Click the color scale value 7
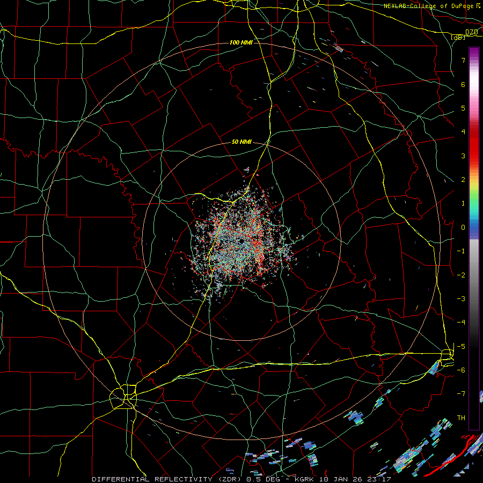483x483 pixels. click(463, 60)
